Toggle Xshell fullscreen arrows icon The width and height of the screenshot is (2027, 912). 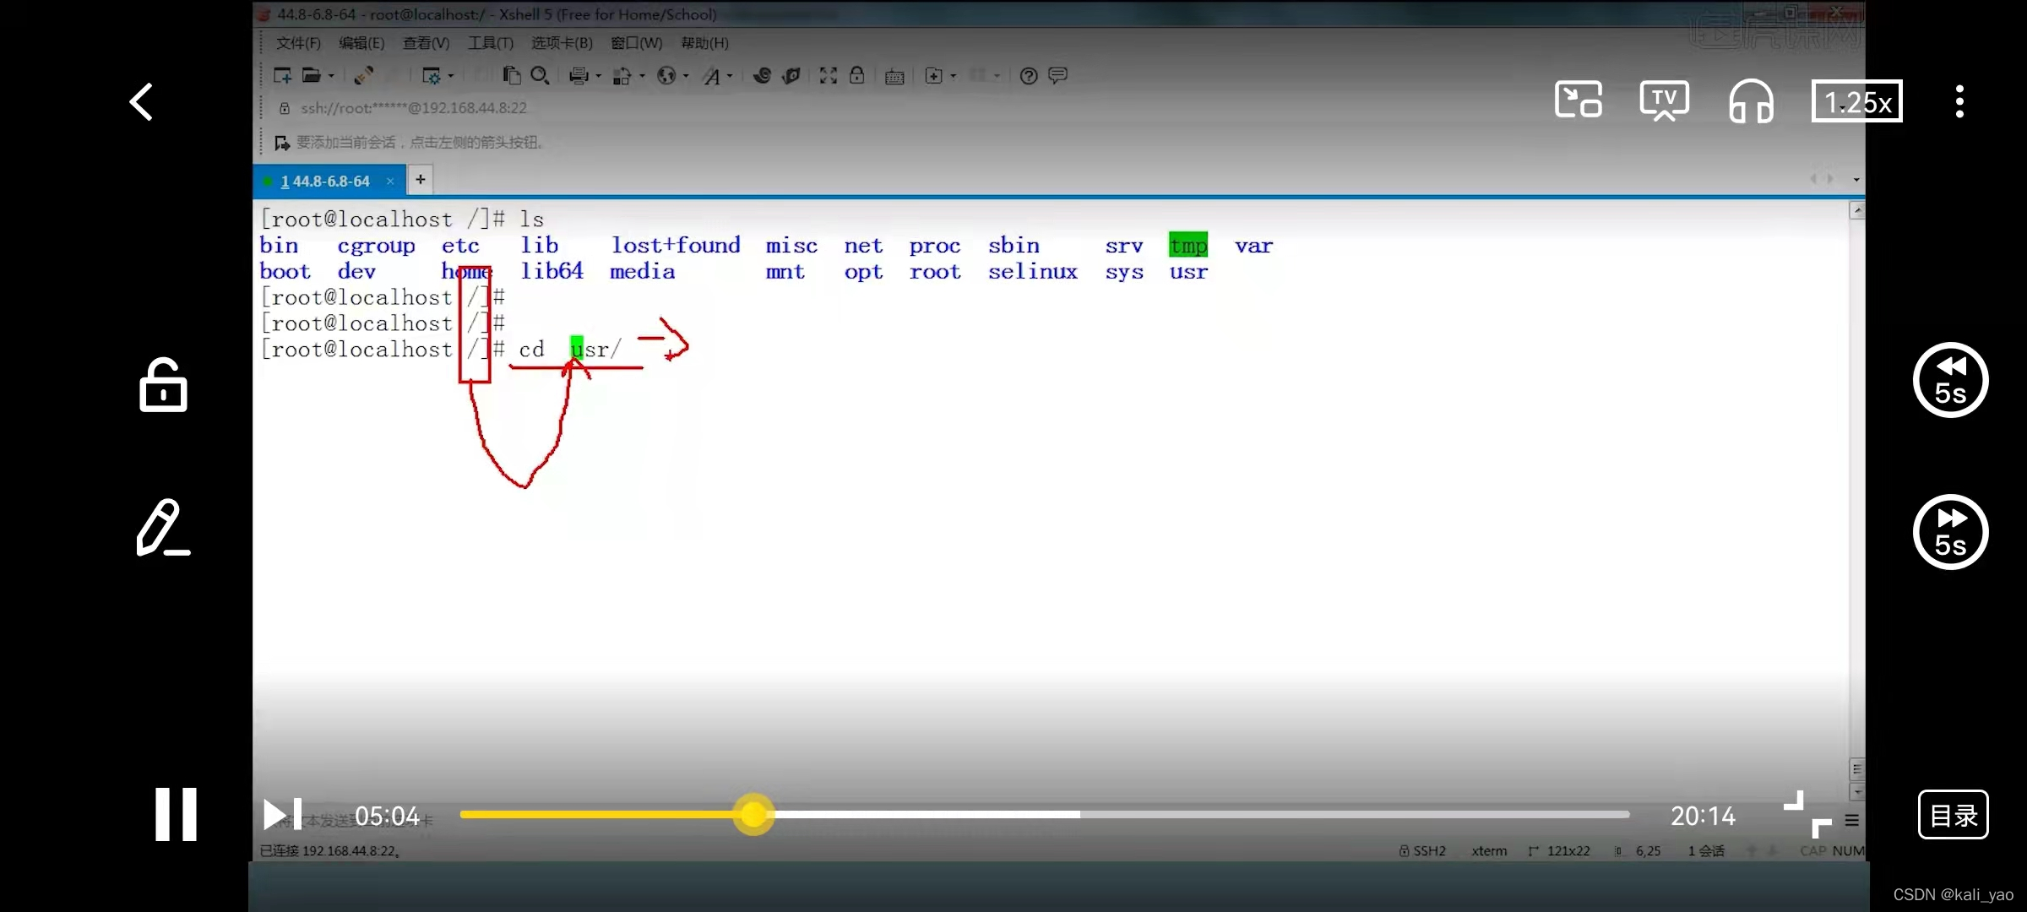[829, 76]
